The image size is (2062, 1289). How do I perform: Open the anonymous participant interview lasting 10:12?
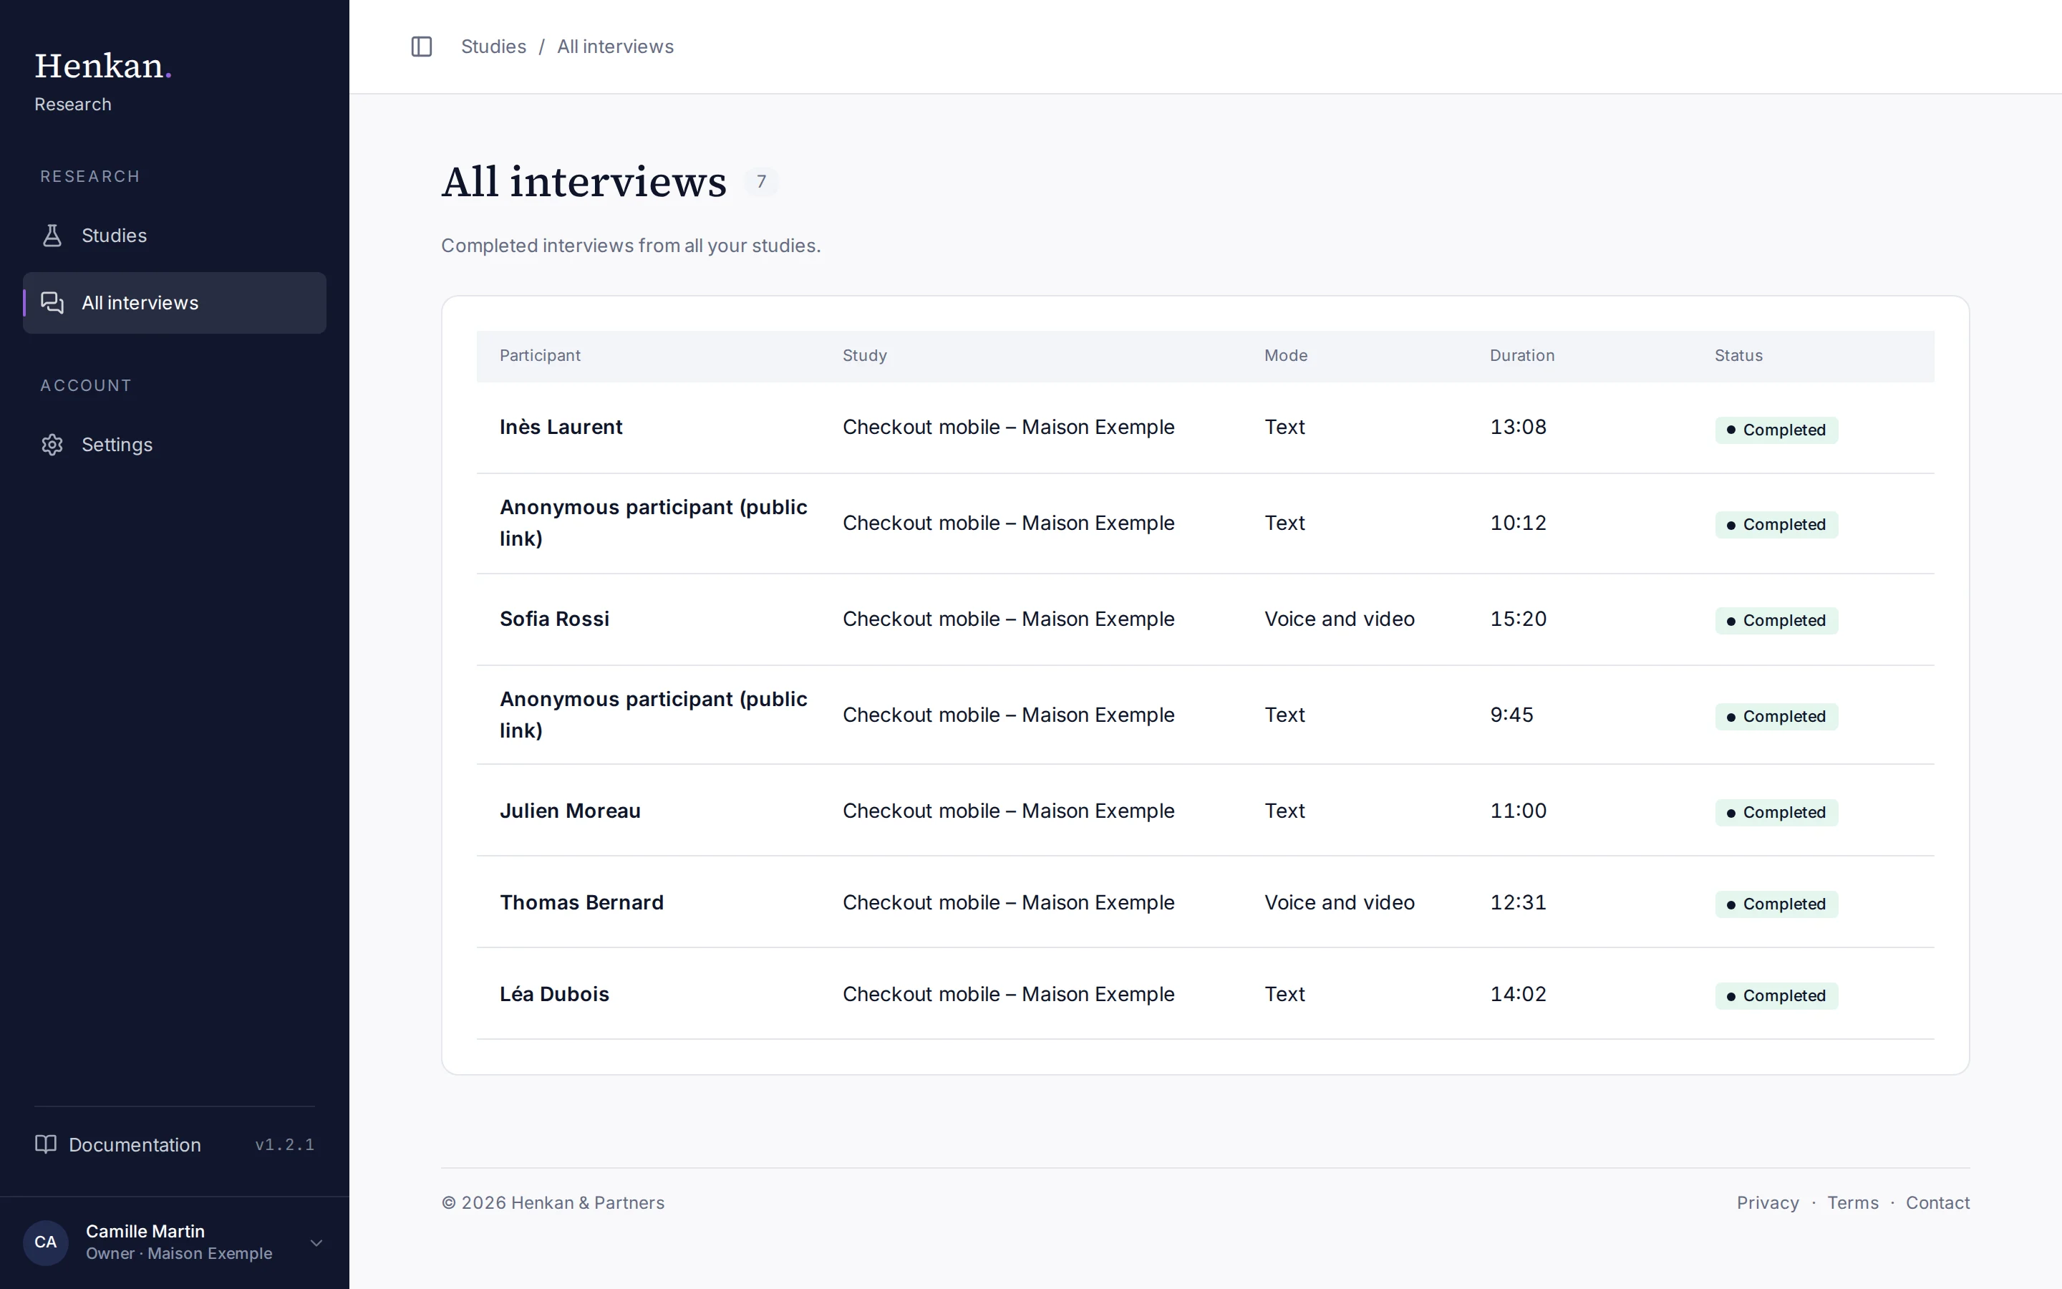tap(1205, 523)
